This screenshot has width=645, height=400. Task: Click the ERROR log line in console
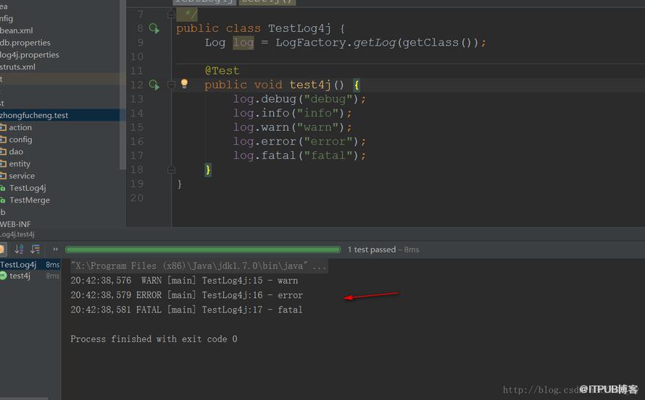pyautogui.click(x=186, y=295)
